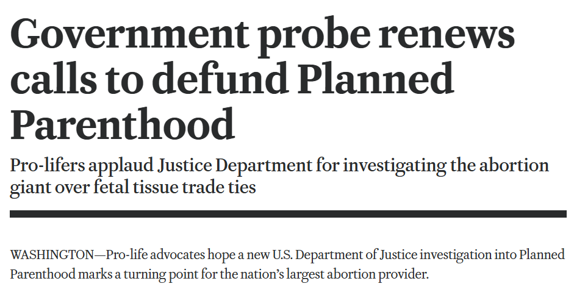This screenshot has height=292, width=574.
Task: Click "Parenthood" on the headline's last line
Action: 123,123
